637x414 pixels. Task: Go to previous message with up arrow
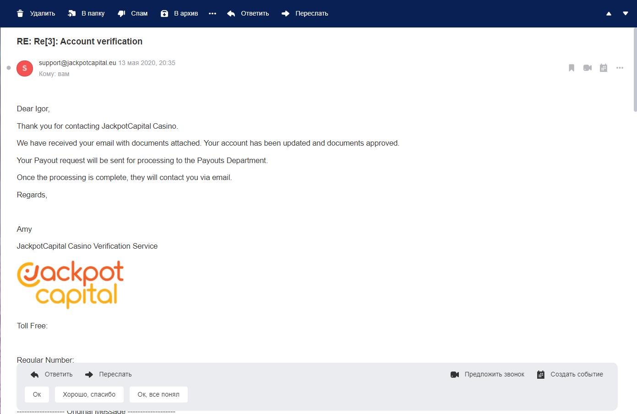[x=609, y=14]
